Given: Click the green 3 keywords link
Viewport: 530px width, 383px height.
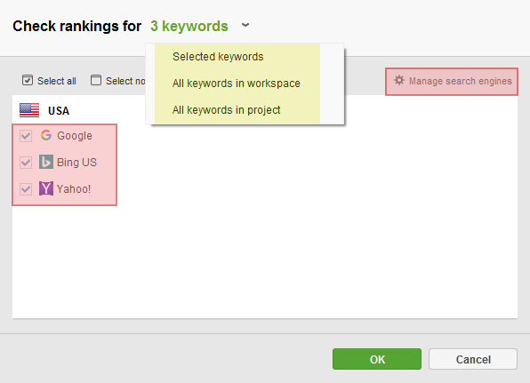Looking at the screenshot, I should tap(189, 26).
